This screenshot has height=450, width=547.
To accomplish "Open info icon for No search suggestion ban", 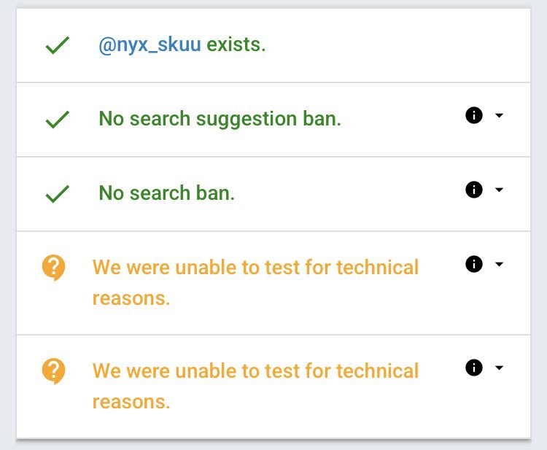I will (474, 115).
